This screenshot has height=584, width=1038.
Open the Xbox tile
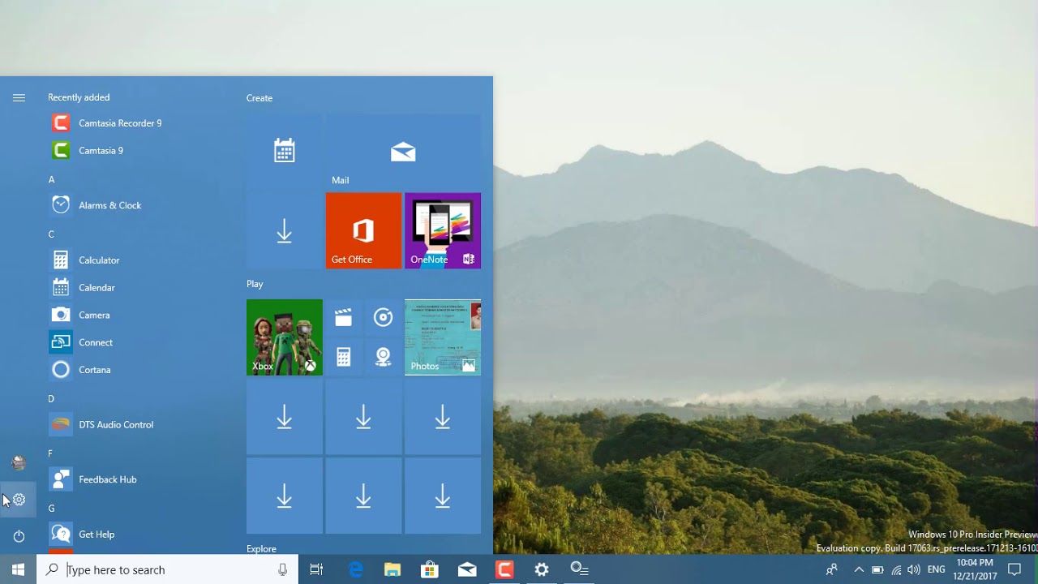(x=285, y=337)
